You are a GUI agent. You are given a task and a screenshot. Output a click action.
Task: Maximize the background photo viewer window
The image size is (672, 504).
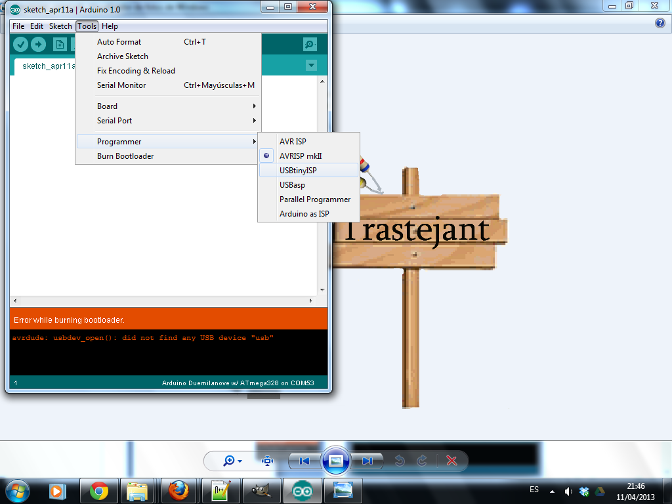click(629, 5)
